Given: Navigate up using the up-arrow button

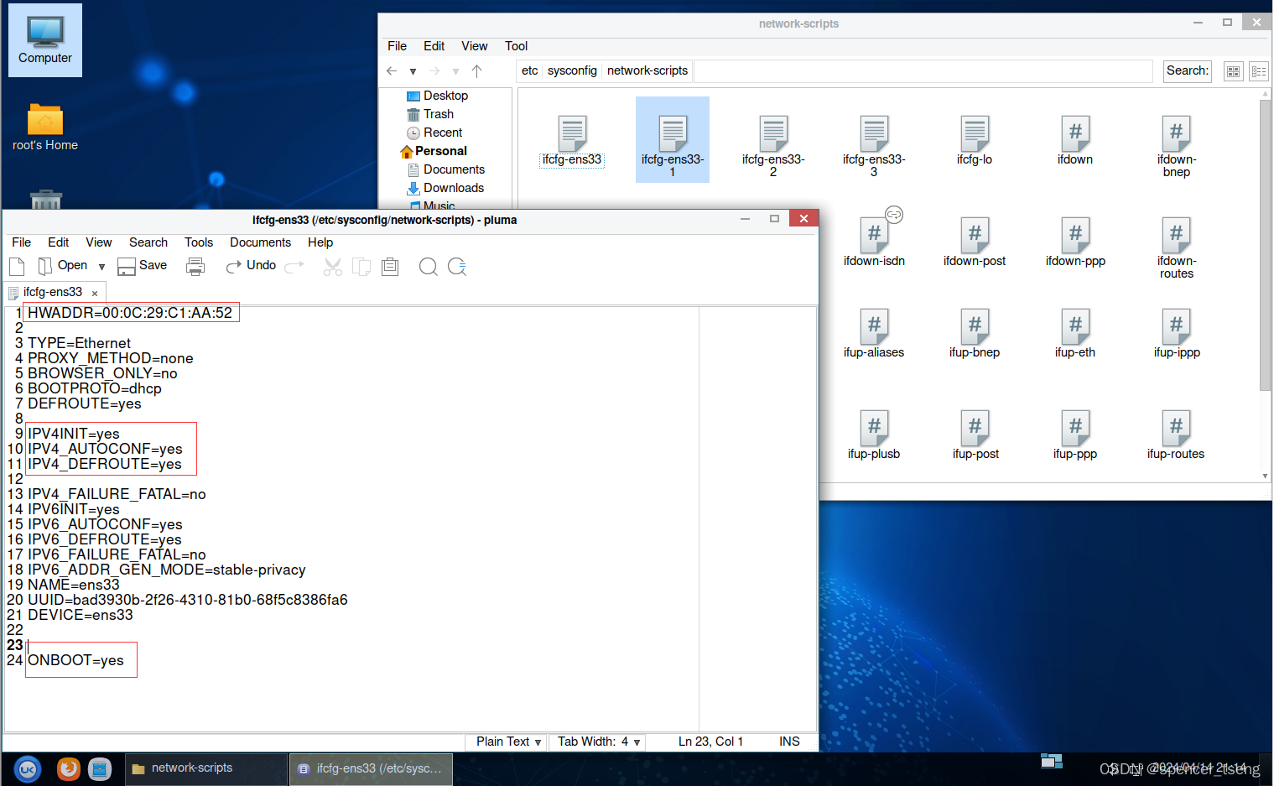Looking at the screenshot, I should (x=476, y=70).
